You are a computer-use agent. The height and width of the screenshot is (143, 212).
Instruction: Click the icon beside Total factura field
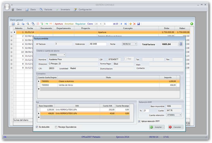click(181, 44)
